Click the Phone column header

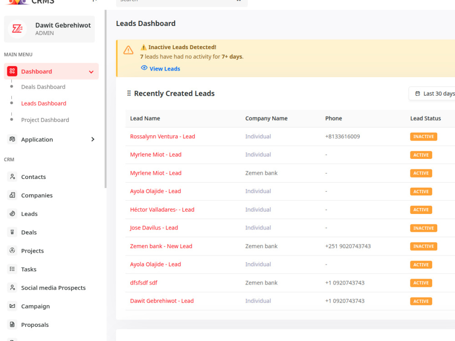coord(334,118)
